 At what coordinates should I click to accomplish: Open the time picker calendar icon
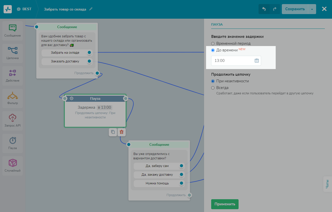click(257, 61)
